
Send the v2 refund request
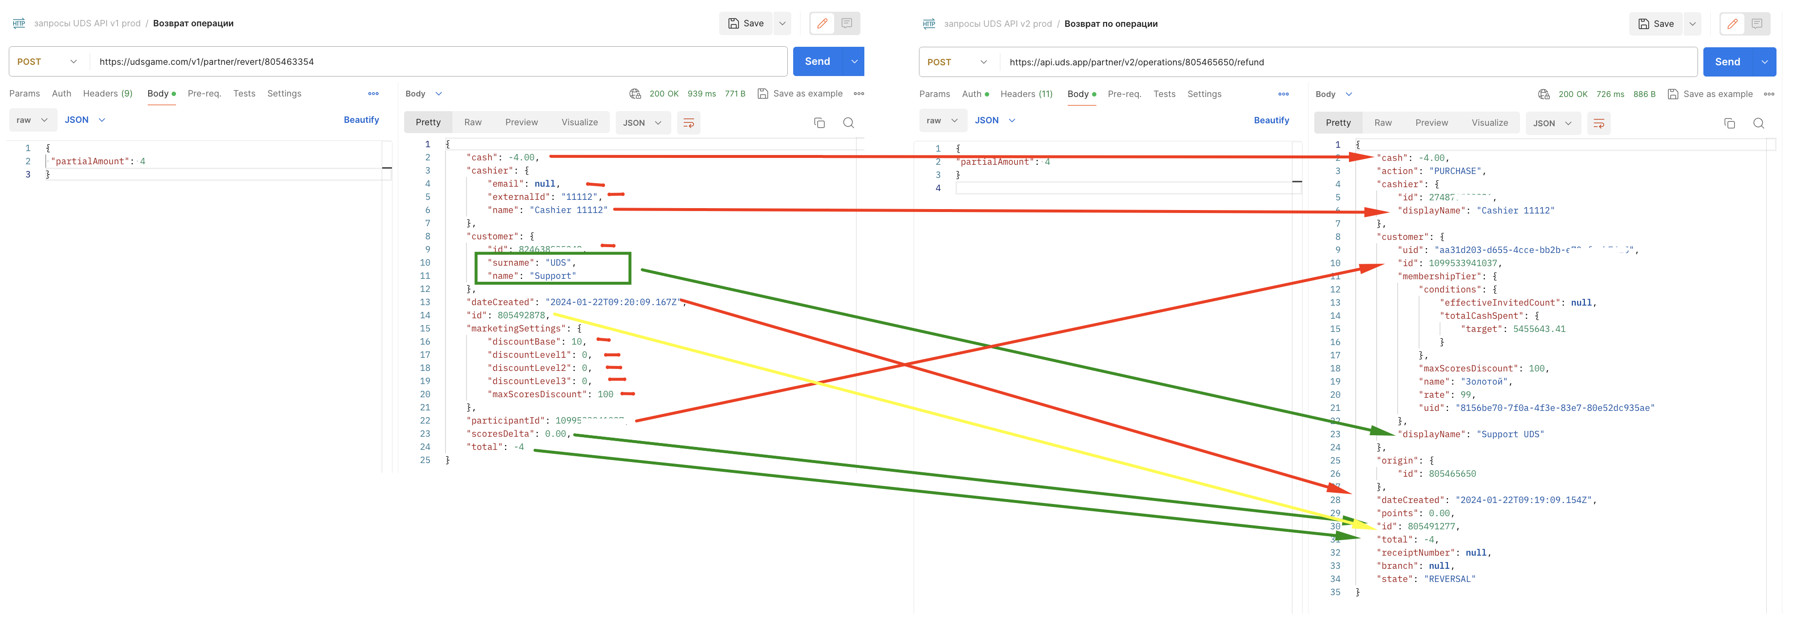(x=1728, y=62)
